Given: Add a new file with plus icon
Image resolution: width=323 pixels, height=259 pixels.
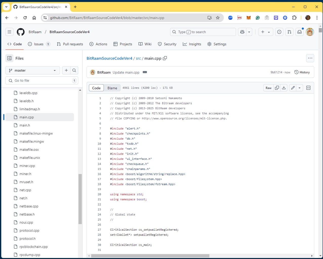Looking at the screenshot, I should tap(66, 70).
